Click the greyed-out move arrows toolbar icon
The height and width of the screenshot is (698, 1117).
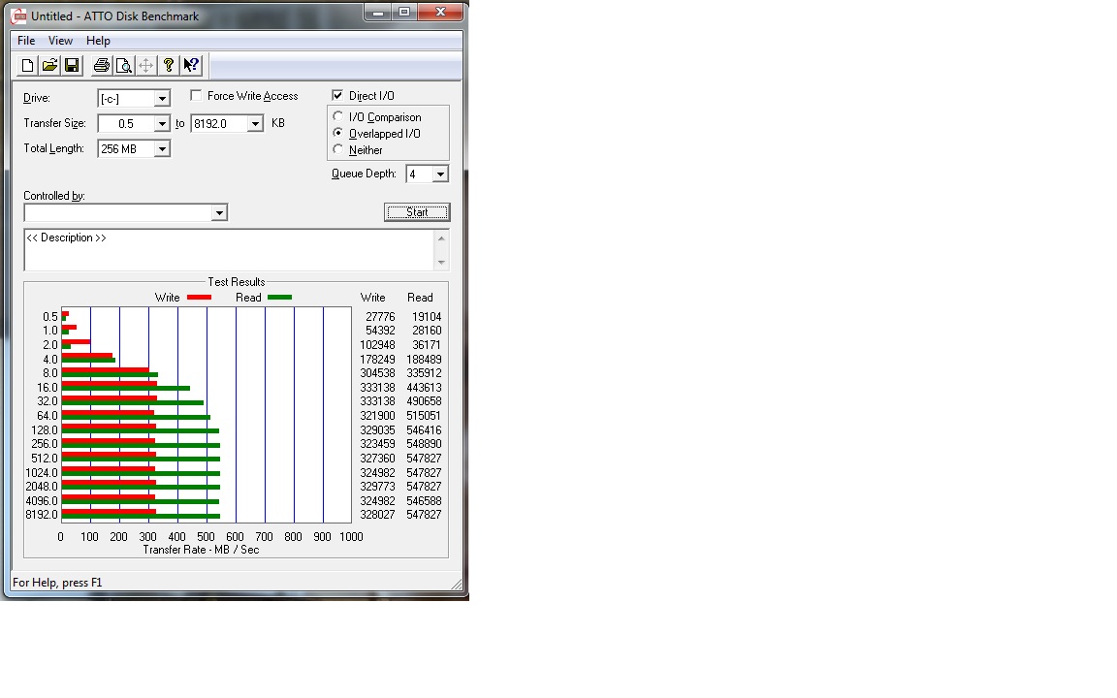coord(146,66)
